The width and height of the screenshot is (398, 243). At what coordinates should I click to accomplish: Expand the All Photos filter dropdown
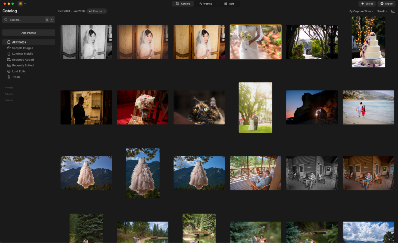pos(97,11)
